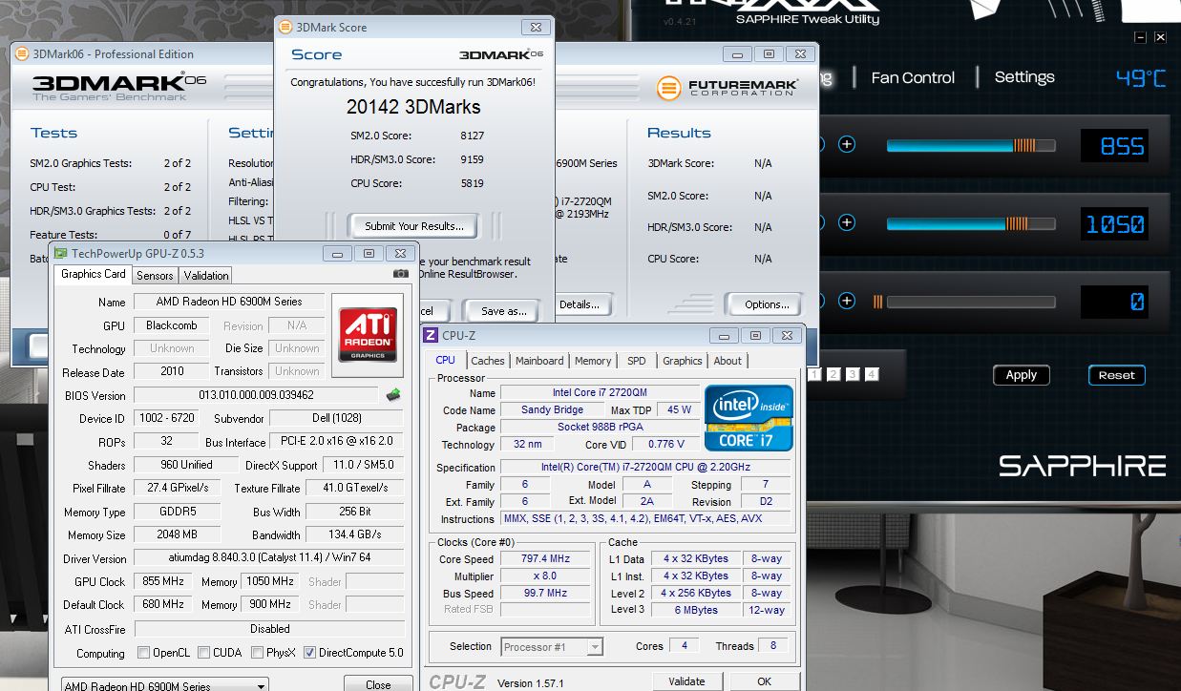This screenshot has width=1181, height=691.
Task: Open 3DMark06 Options... button
Action: click(768, 304)
